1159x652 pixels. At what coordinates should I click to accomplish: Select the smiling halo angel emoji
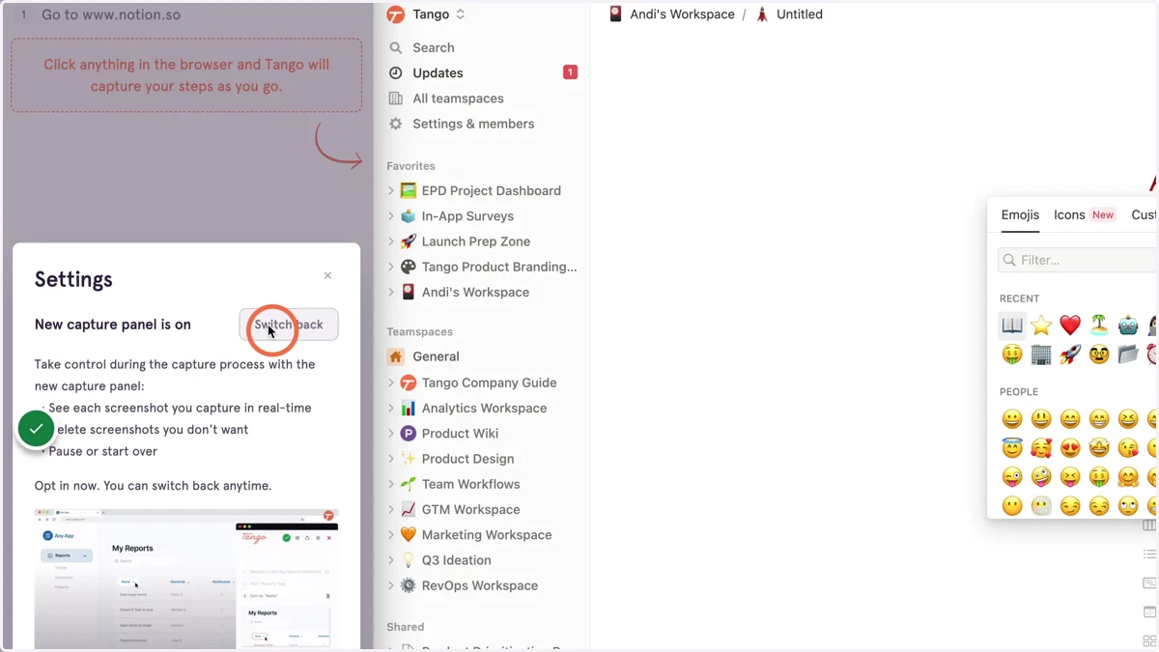(x=1012, y=448)
